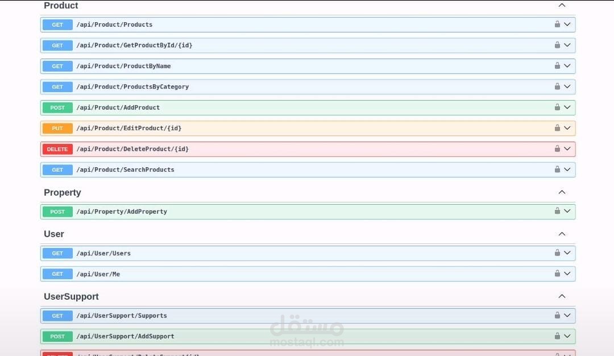Open the /api/Product/ProductByName path
The height and width of the screenshot is (356, 614).
tap(123, 66)
